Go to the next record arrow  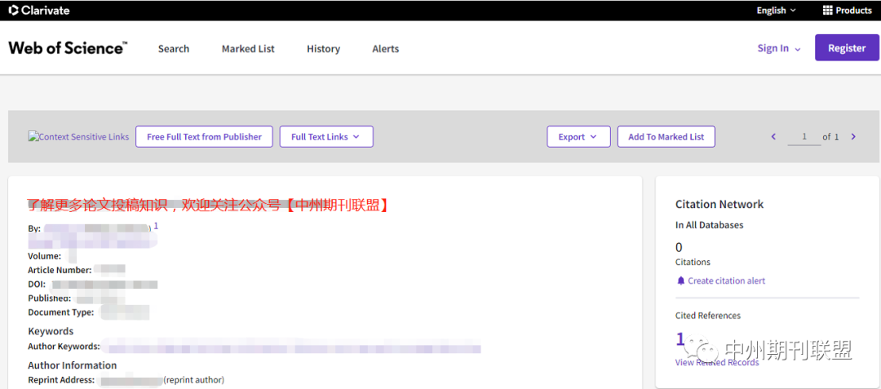[853, 136]
